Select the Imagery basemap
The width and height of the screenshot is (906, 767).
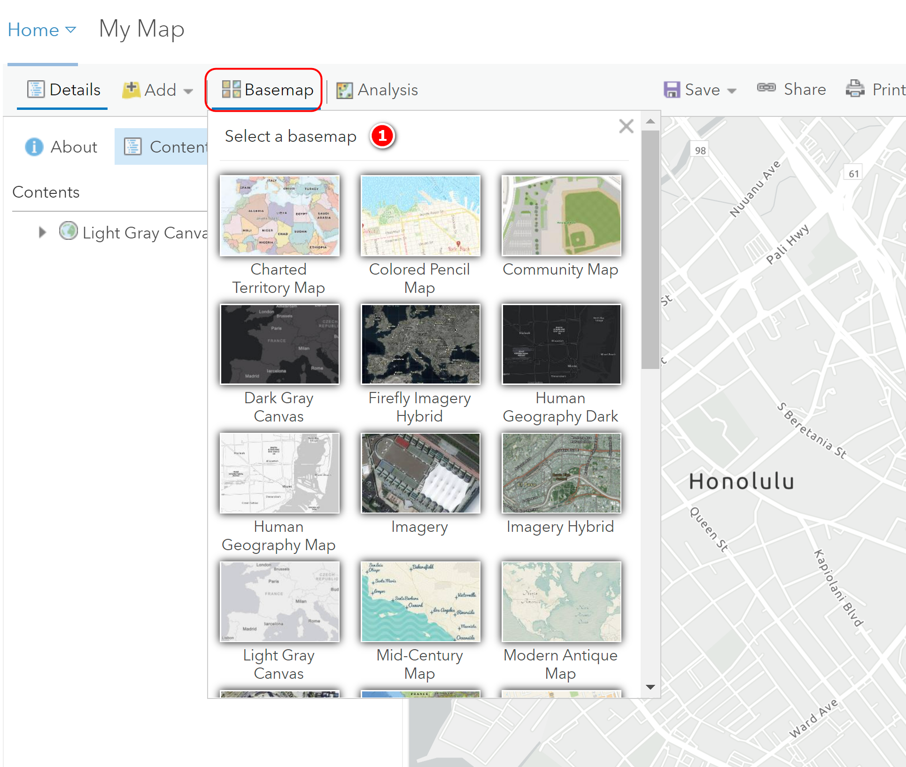coord(420,473)
